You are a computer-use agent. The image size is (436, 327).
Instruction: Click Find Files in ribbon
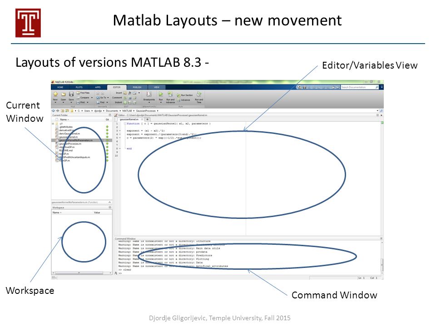[x=83, y=93]
